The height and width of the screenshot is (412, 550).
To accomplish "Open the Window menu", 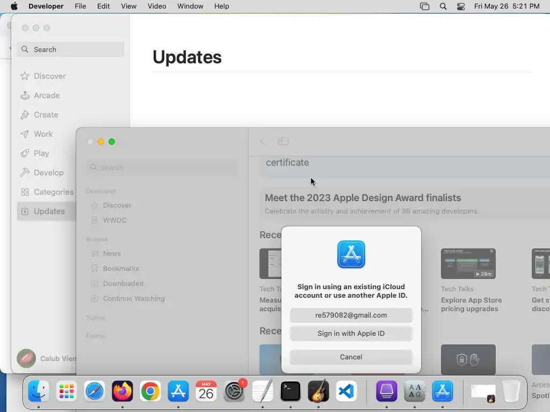I will [x=190, y=6].
